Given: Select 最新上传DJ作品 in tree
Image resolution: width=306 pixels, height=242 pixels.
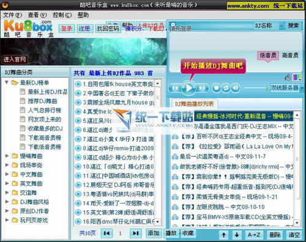Looking at the screenshot, I should point(48,92).
